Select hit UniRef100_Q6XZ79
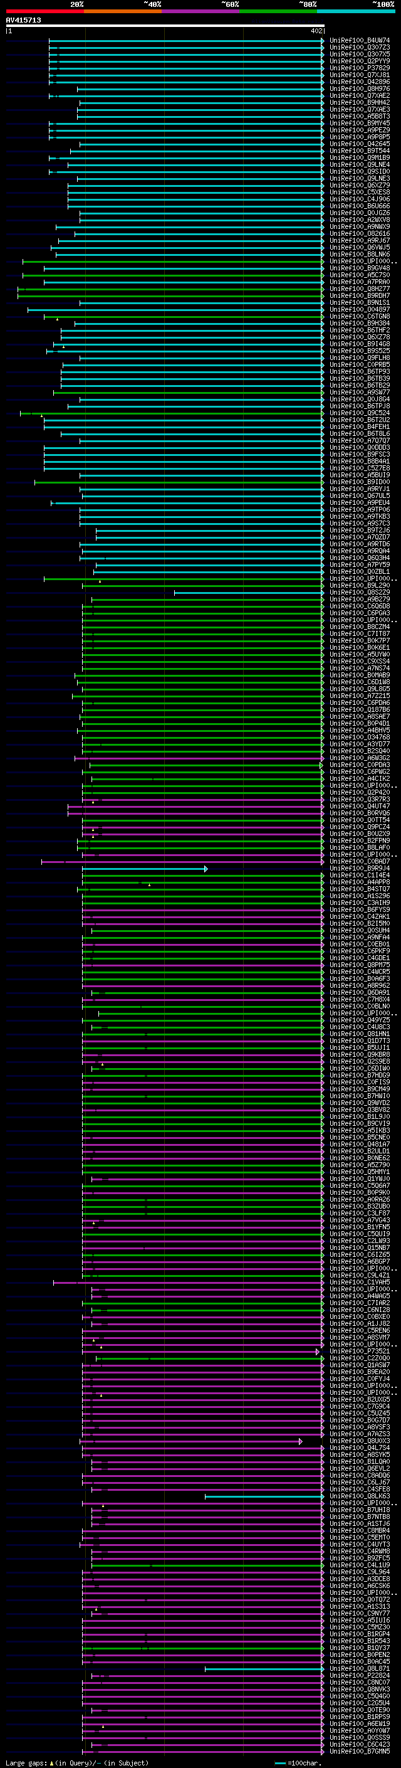 tap(360, 185)
